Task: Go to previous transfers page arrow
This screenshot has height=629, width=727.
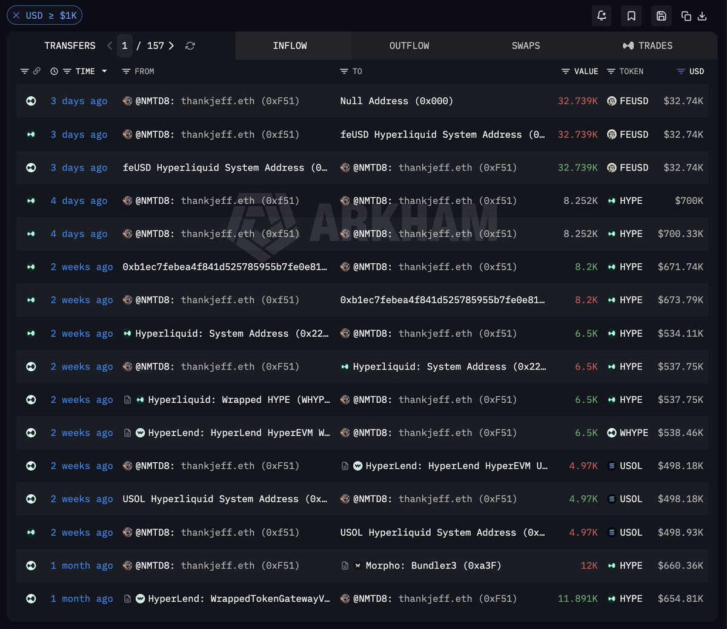Action: [x=110, y=45]
